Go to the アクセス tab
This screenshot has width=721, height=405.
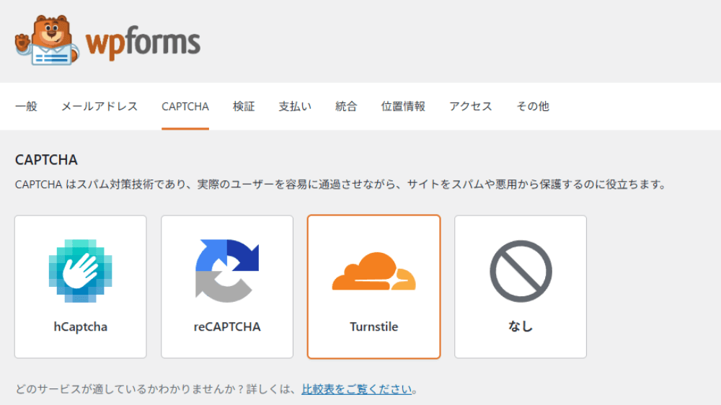(470, 107)
